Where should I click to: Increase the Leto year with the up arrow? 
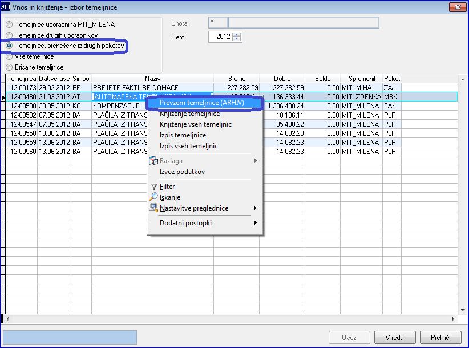237,35
